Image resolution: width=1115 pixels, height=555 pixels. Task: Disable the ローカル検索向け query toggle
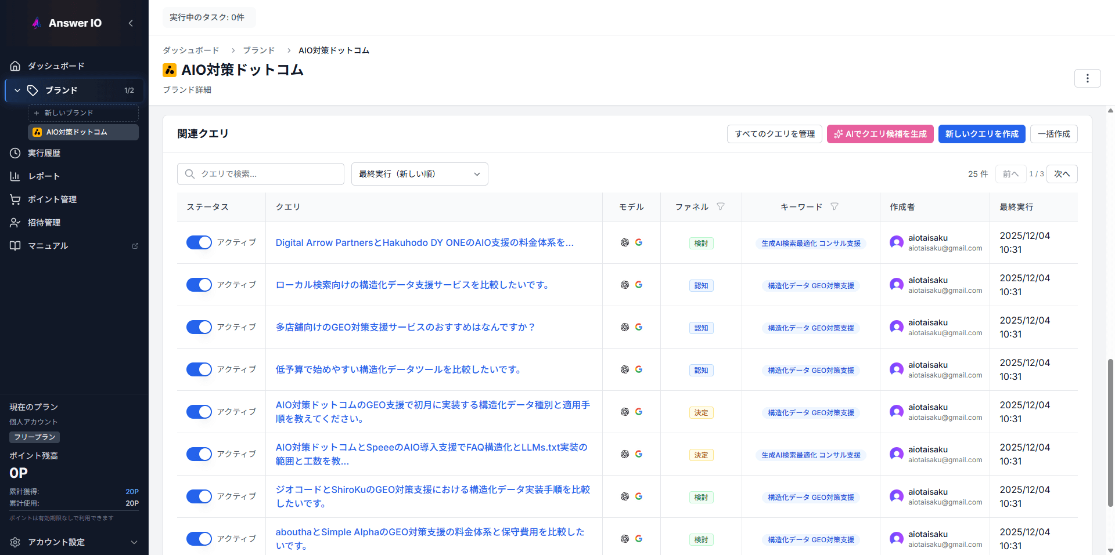click(199, 285)
